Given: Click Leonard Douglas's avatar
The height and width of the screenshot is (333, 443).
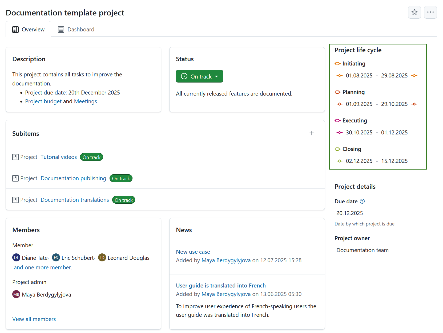Looking at the screenshot, I should click(x=102, y=257).
